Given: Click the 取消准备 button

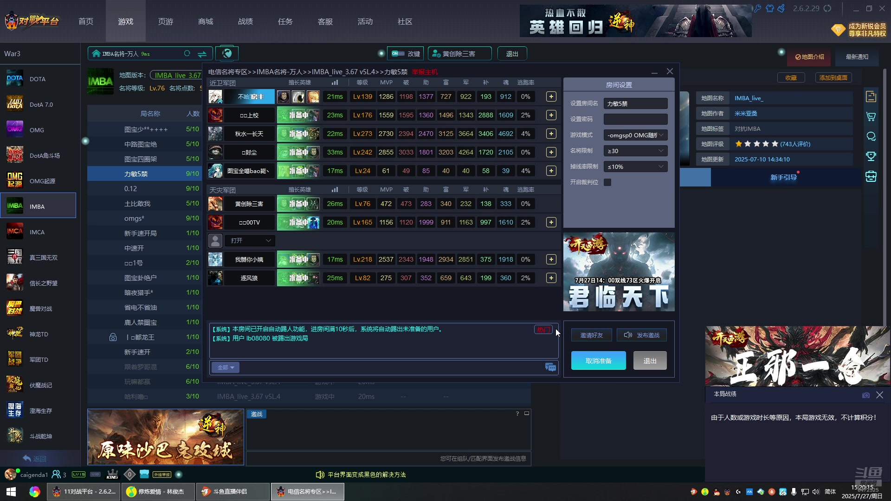Looking at the screenshot, I should [599, 360].
